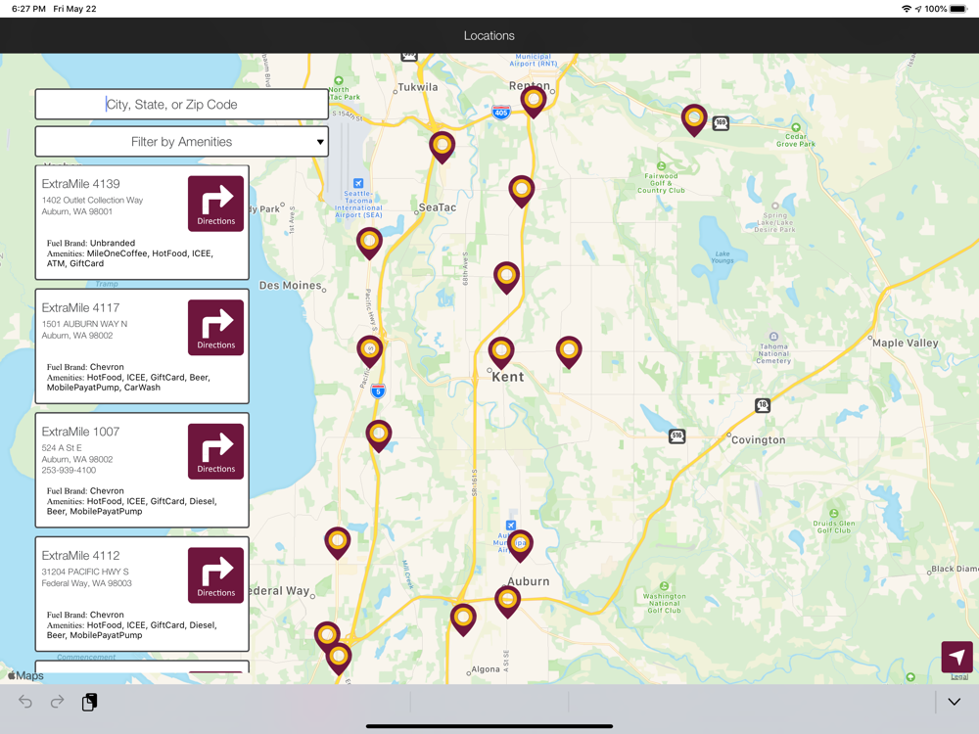Select the pin on I-5 south of Kent
This screenshot has width=979, height=734.
379,436
